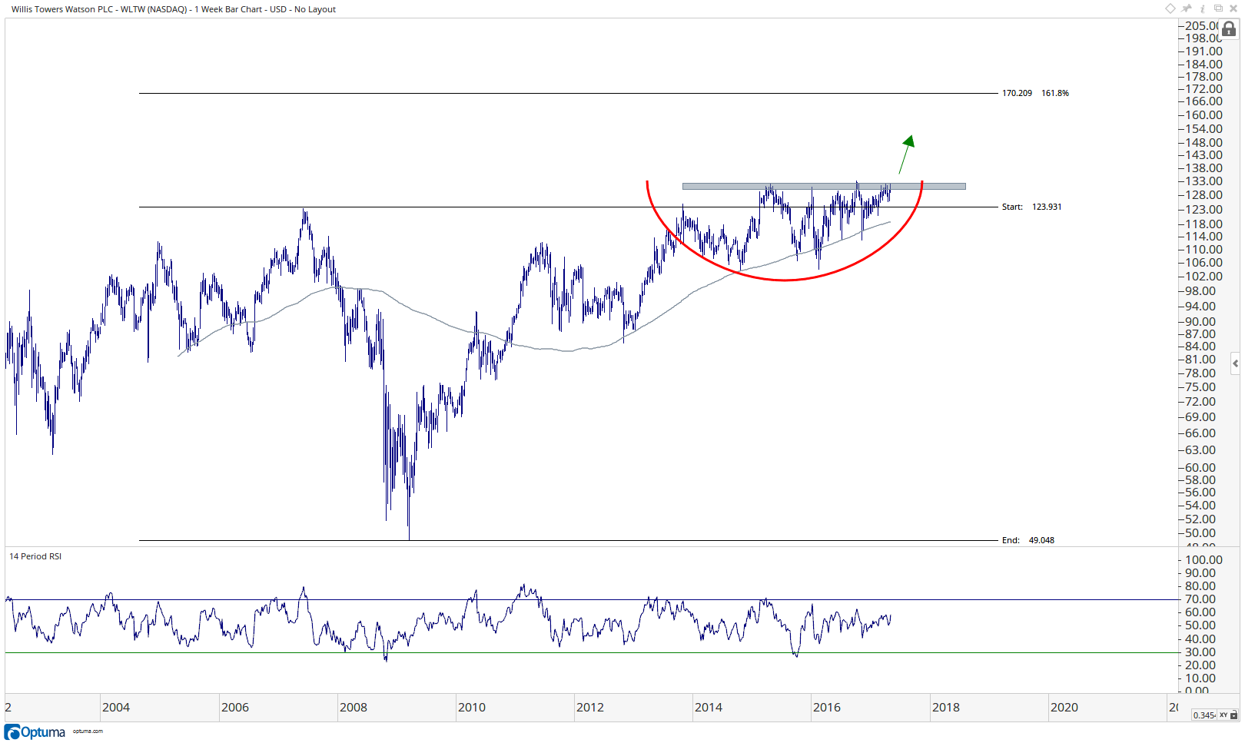The image size is (1245, 743).
Task: Click the optuma.com link
Action: (x=88, y=731)
